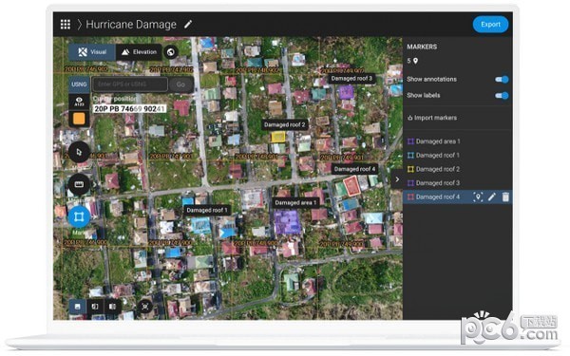Delete Damaged roof 4 with trash icon
This screenshot has width=570, height=356.
(x=505, y=197)
